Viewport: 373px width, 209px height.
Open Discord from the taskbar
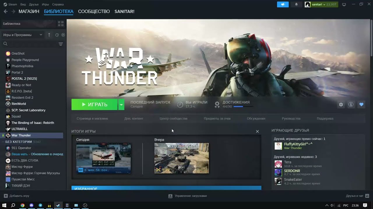point(31,205)
